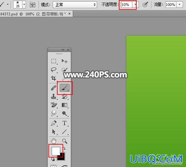Toggle Quick Mask mode button
The height and width of the screenshot is (167, 186).
pyautogui.click(x=54, y=166)
